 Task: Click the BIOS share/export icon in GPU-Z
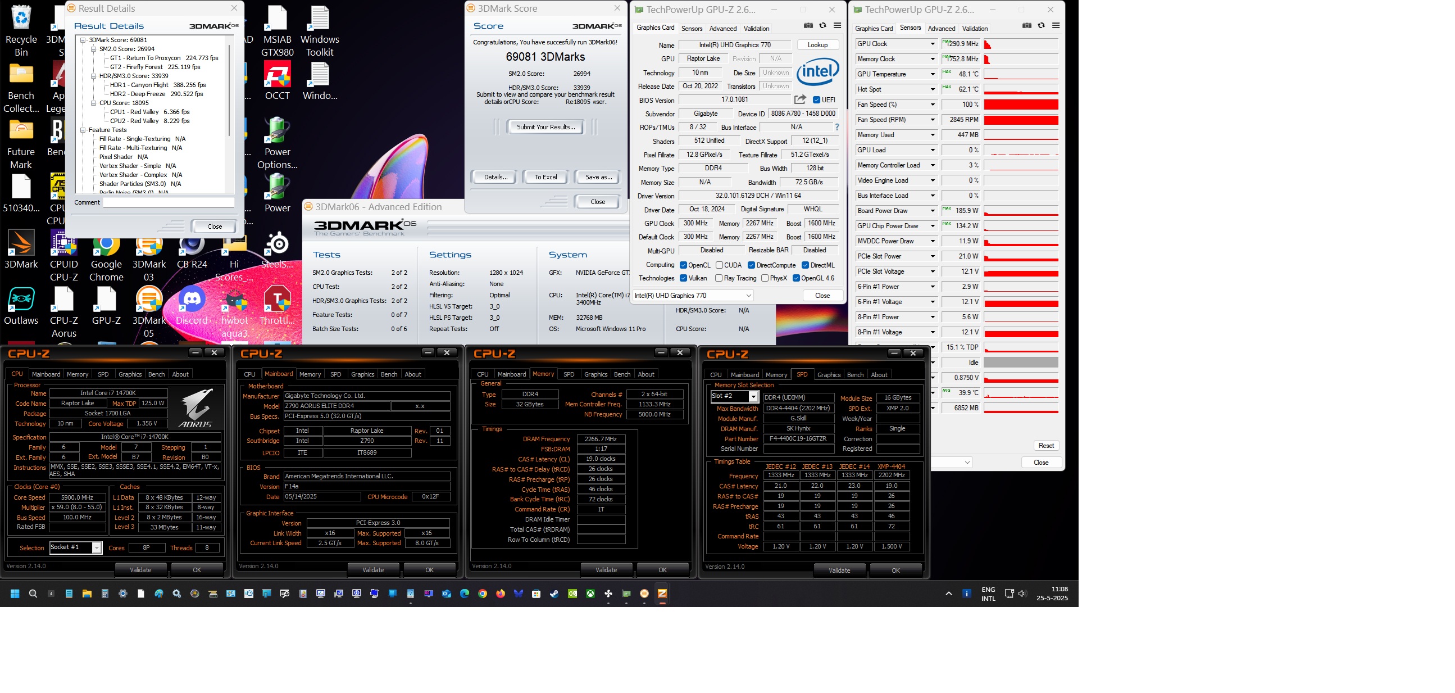(800, 99)
